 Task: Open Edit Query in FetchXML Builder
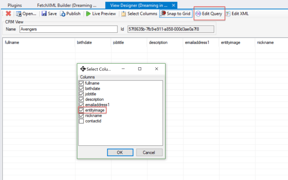209,14
